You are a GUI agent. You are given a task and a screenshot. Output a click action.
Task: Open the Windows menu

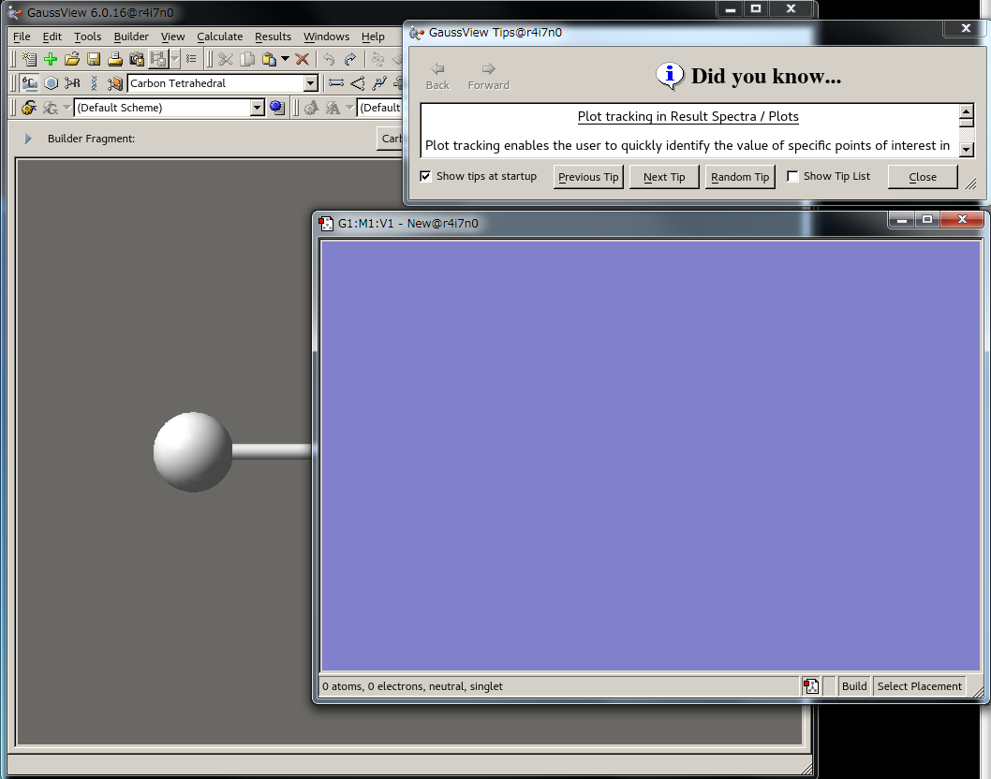click(x=326, y=37)
